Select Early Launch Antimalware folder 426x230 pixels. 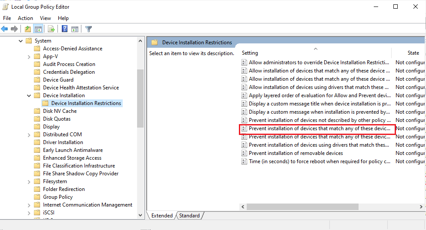point(73,150)
